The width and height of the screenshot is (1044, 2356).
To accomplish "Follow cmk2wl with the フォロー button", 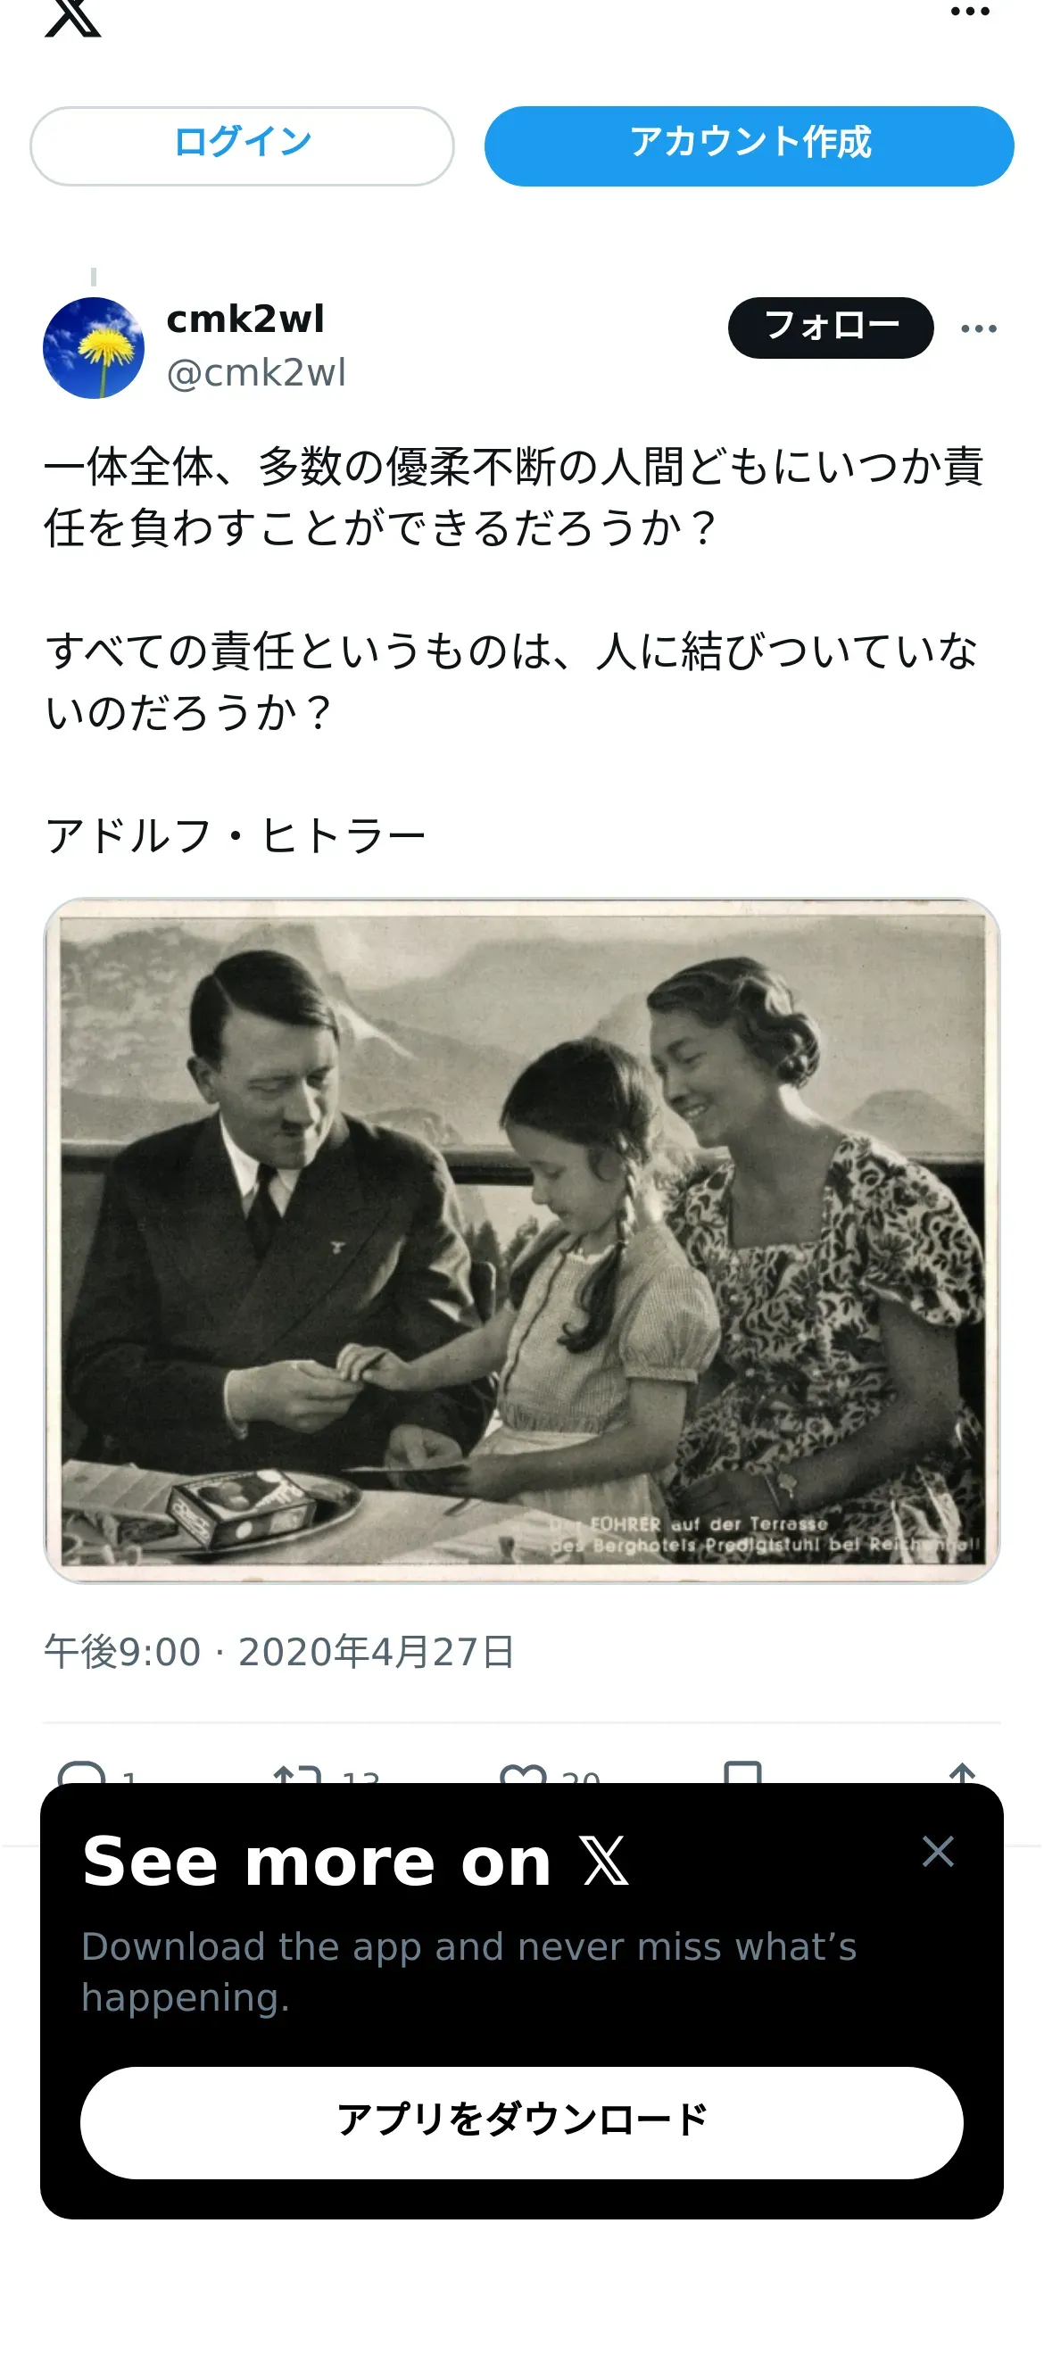I will [830, 328].
